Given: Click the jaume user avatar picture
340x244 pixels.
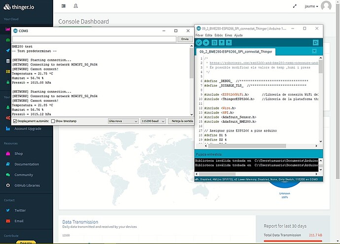Looking at the screenshot, I should click(326, 6).
